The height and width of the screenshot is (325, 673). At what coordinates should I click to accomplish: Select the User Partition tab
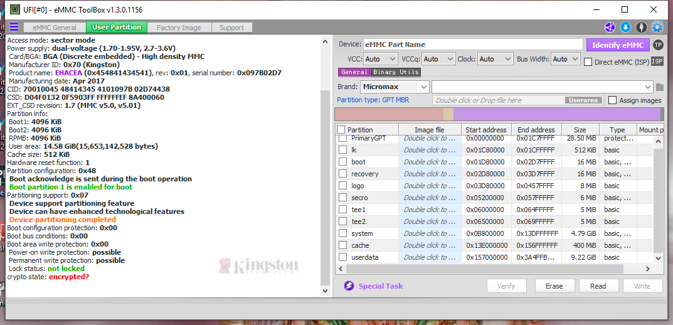point(116,27)
